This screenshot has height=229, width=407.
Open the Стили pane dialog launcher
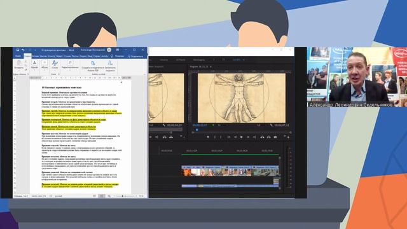pyautogui.click(x=59, y=74)
